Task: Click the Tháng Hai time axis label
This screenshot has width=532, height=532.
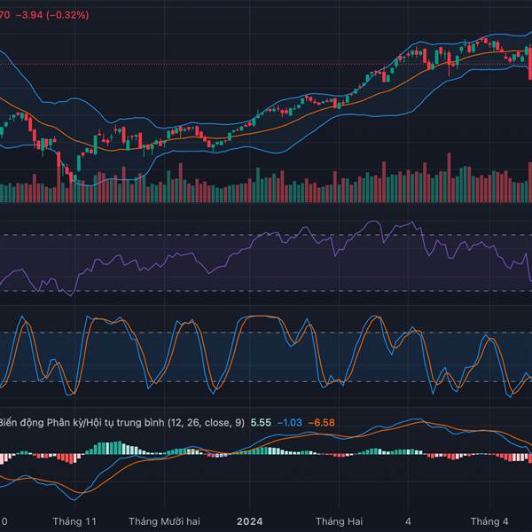Action: (x=339, y=521)
